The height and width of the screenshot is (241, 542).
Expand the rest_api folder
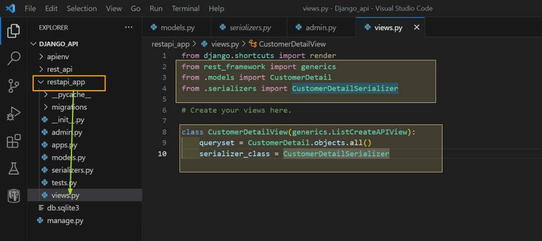(x=41, y=69)
